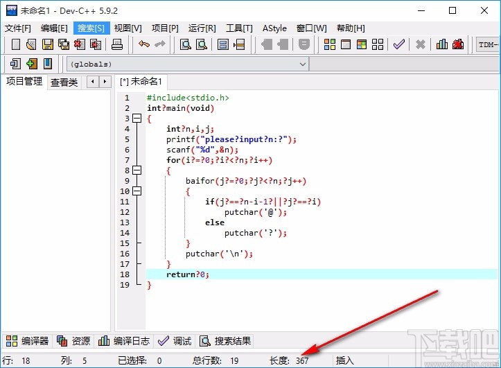
Task: Open the member function dropdown beside globals
Action: pyautogui.click(x=405, y=64)
